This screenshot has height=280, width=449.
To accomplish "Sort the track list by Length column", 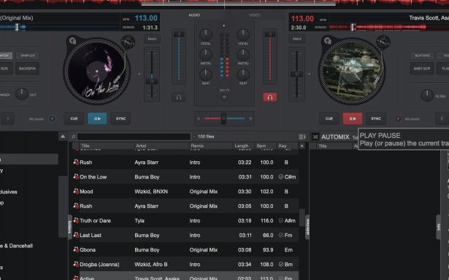I will pos(244,146).
